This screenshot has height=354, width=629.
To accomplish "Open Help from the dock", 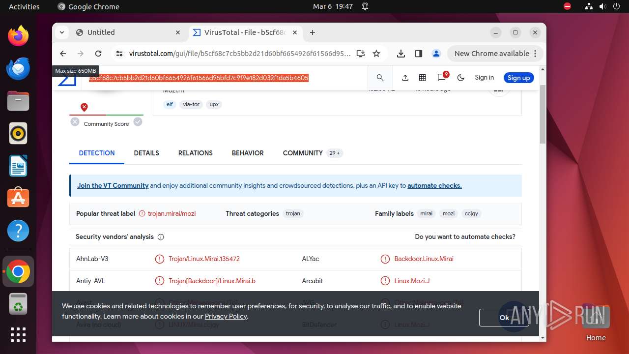I will tap(18, 231).
